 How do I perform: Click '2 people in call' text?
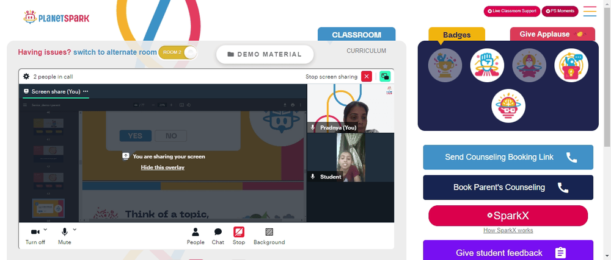click(x=53, y=77)
